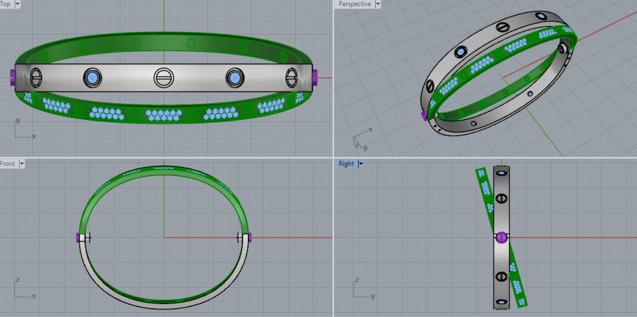Image resolution: width=637 pixels, height=317 pixels.
Task: Select the Front viewport title label
Action: tap(8, 163)
